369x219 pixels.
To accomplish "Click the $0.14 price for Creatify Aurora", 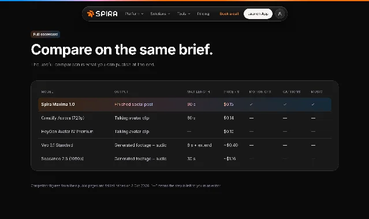I will click(229, 118).
